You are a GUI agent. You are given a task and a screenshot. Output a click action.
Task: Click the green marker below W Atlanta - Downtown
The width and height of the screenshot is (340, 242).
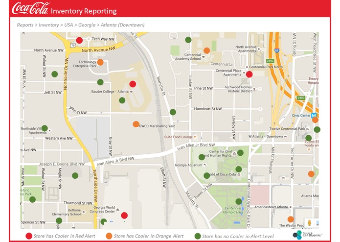pos(308,138)
